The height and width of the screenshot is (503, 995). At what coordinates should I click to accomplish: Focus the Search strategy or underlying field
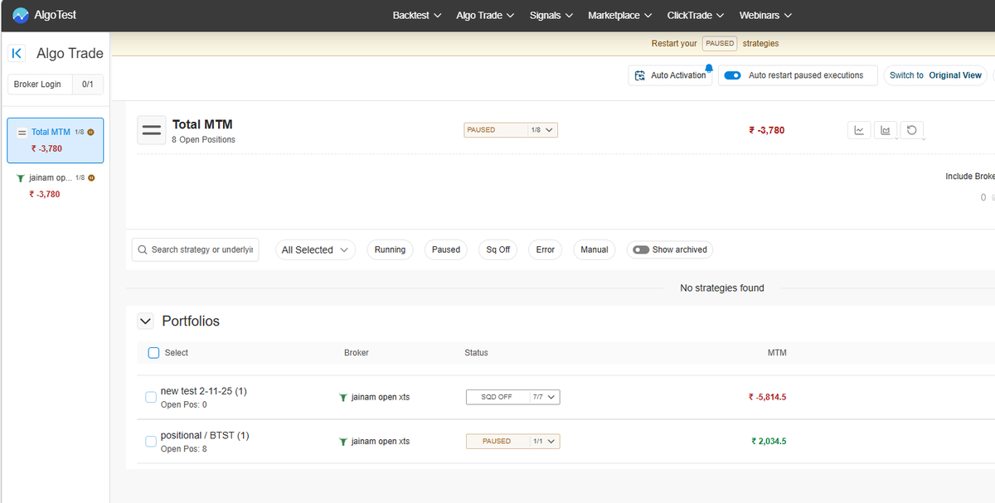pos(195,249)
